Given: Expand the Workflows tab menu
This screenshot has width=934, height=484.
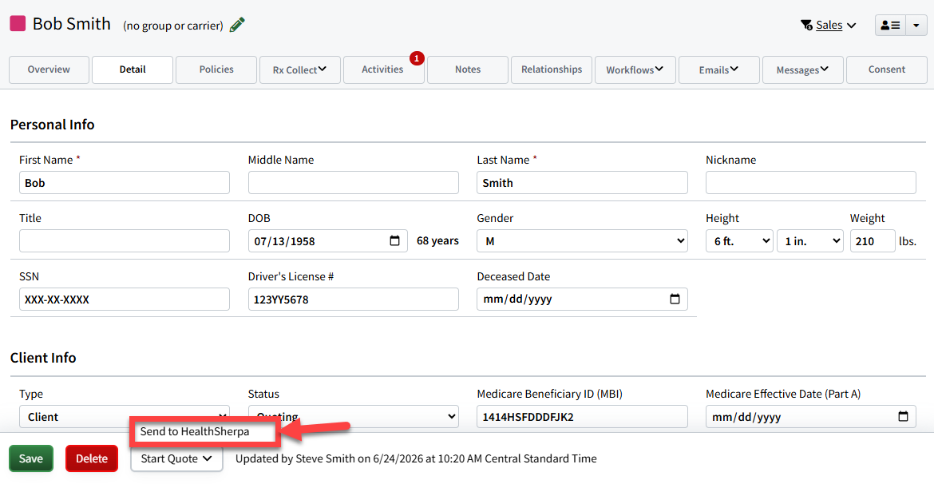Looking at the screenshot, I should point(635,69).
